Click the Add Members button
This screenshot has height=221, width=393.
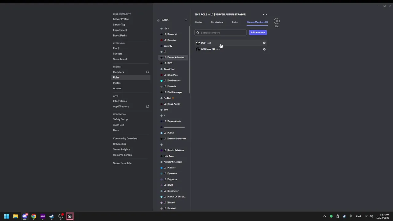tap(258, 33)
